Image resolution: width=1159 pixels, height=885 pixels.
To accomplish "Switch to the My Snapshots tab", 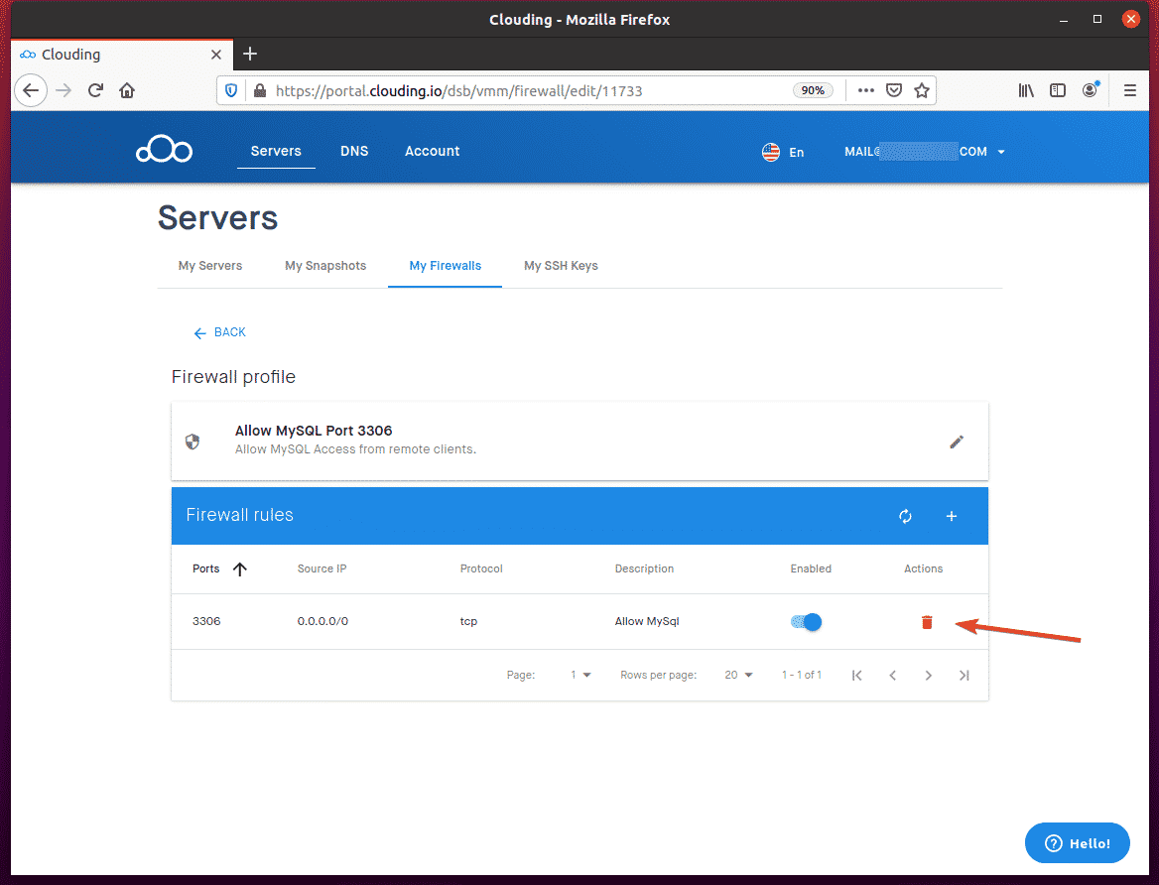I will pos(325,266).
